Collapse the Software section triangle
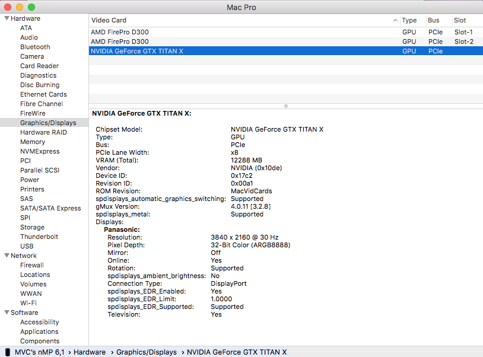Viewport: 483px width, 357px height. point(7,313)
